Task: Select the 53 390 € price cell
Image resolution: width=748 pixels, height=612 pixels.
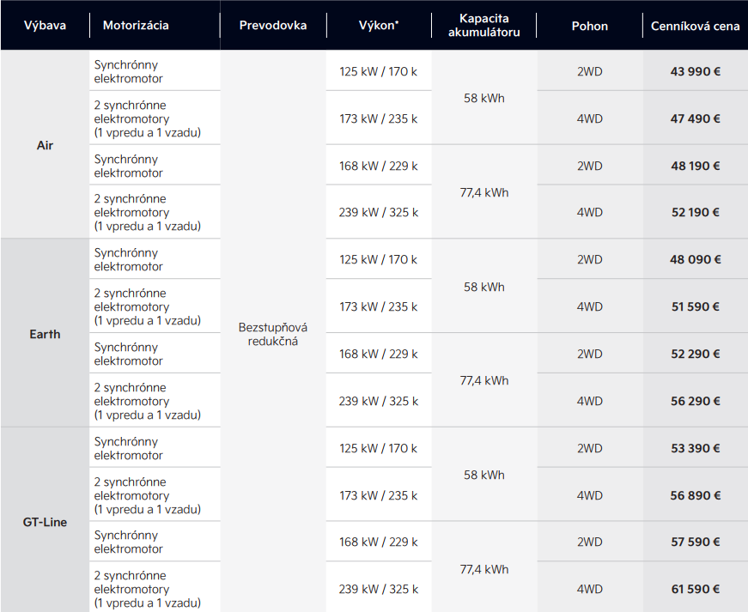Action: [x=696, y=448]
